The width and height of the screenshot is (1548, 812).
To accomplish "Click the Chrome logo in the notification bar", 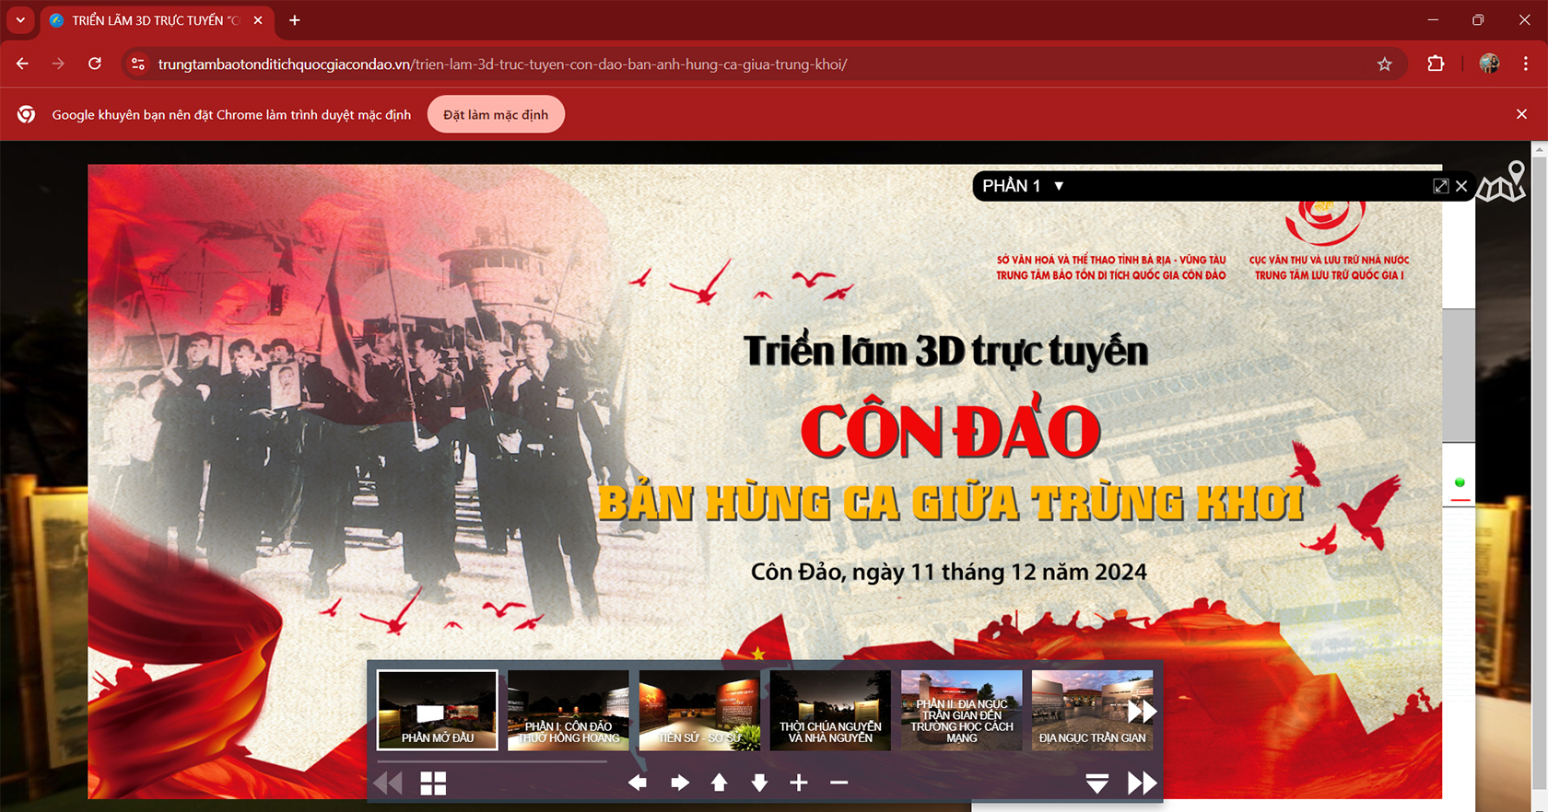I will pos(27,114).
